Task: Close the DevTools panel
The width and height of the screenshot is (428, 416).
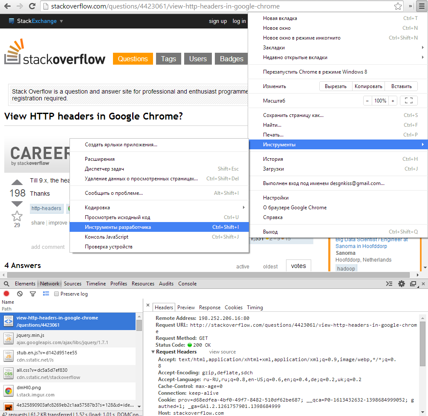Action: [423, 284]
